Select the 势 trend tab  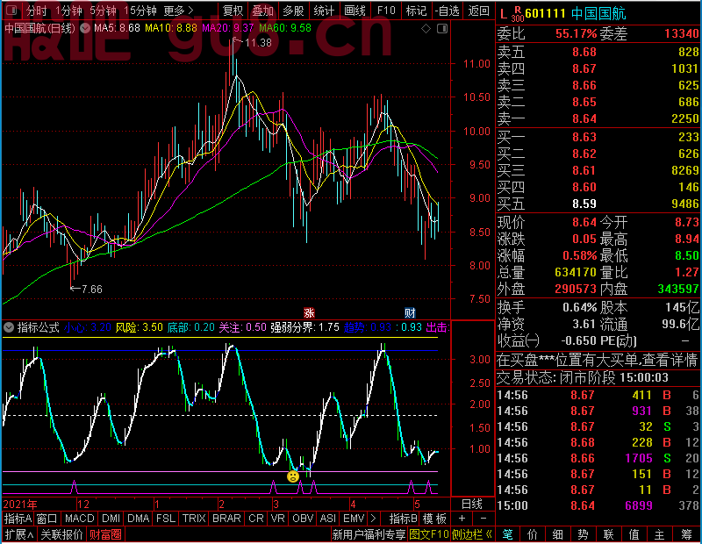point(583,534)
